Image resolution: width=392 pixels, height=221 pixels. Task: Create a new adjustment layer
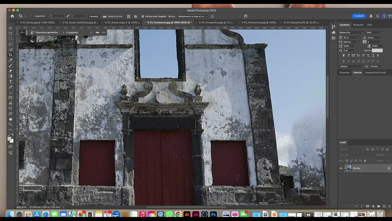point(373,206)
